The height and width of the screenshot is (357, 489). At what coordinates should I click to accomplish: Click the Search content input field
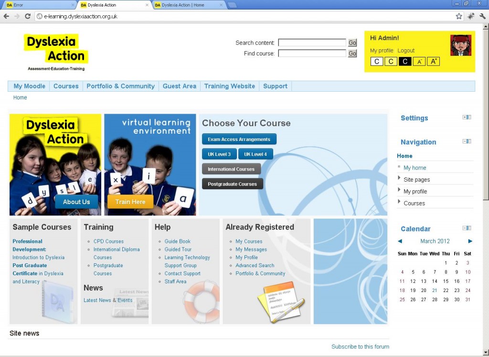point(312,43)
